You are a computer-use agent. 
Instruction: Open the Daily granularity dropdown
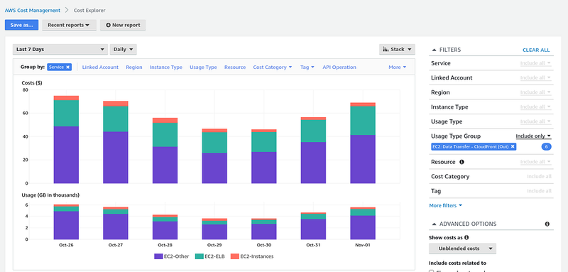pos(123,49)
